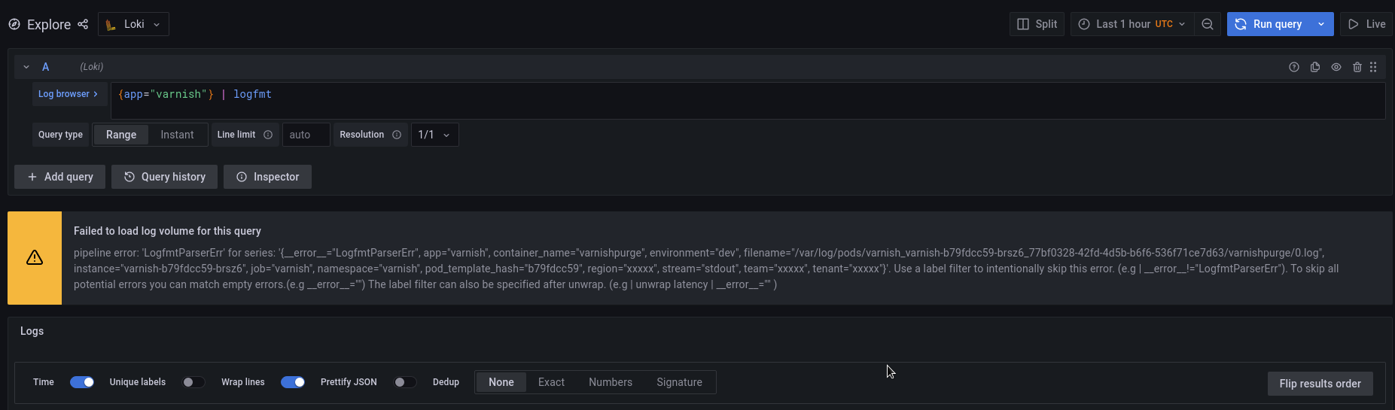Flip results order
This screenshot has width=1395, height=410.
[x=1320, y=384]
